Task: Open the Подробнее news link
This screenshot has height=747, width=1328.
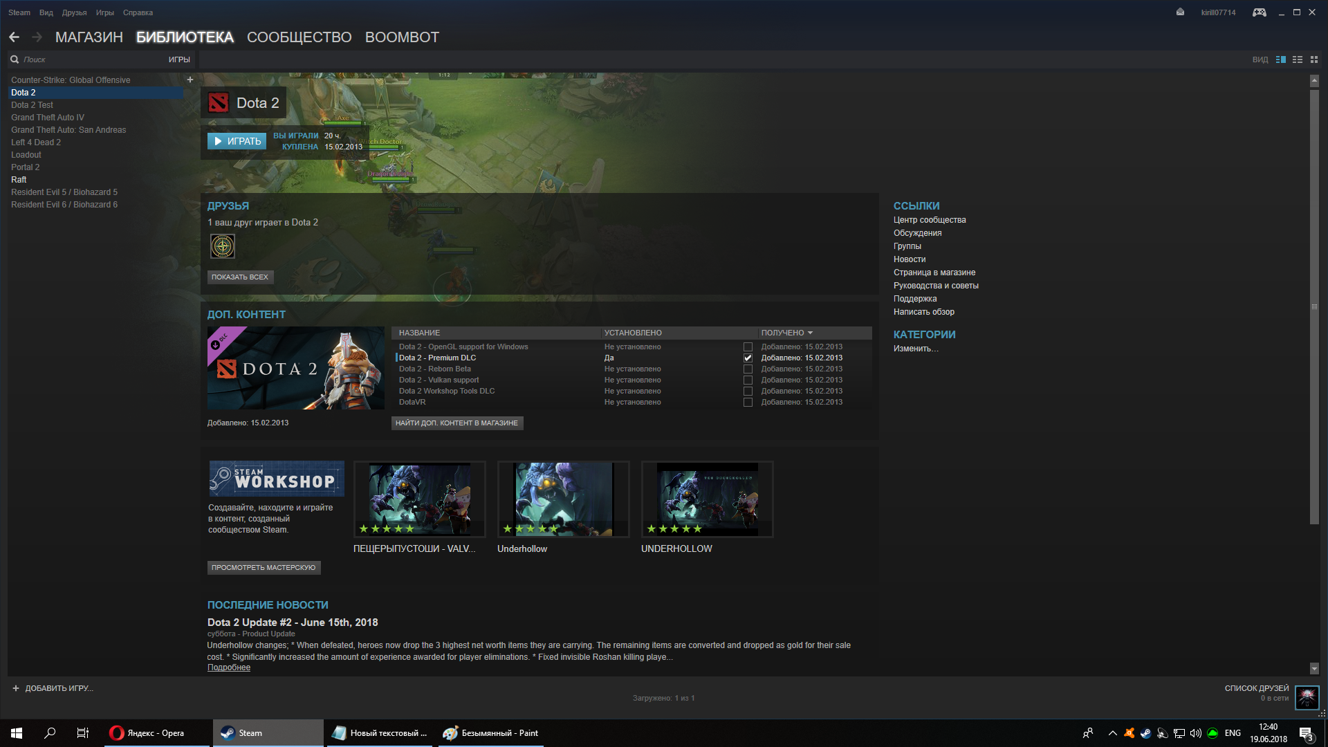Action: [229, 667]
